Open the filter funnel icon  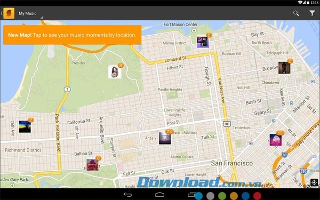coord(312,13)
